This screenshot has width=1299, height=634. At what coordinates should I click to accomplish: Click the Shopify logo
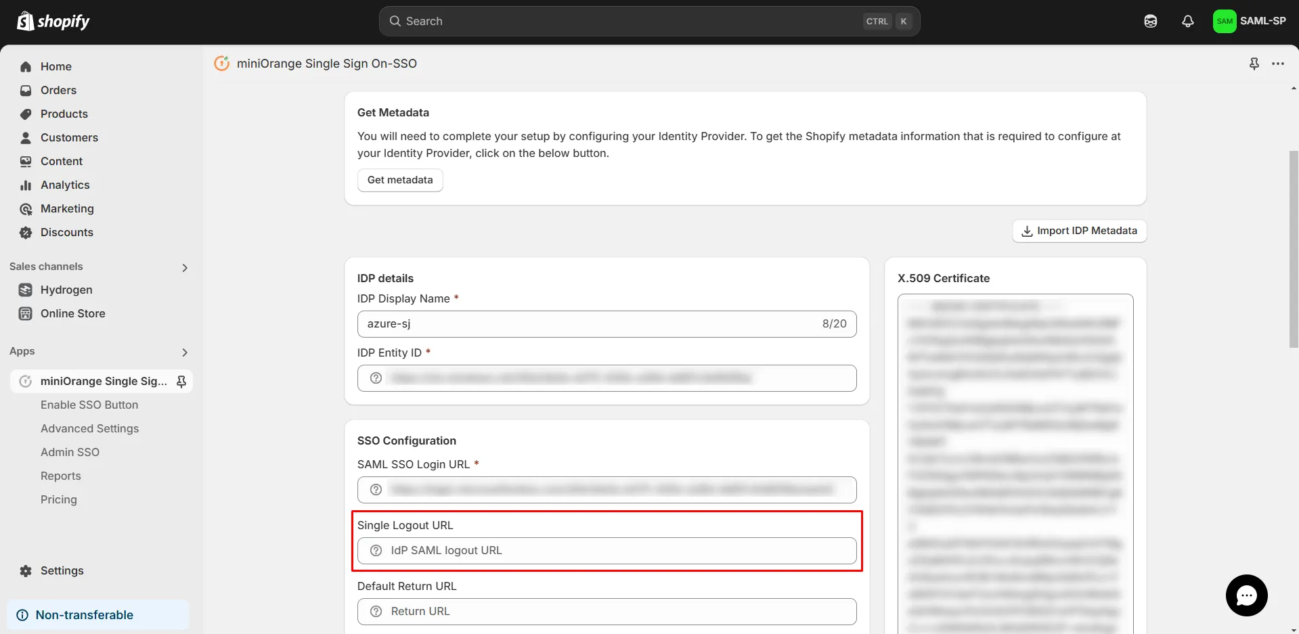(53, 21)
